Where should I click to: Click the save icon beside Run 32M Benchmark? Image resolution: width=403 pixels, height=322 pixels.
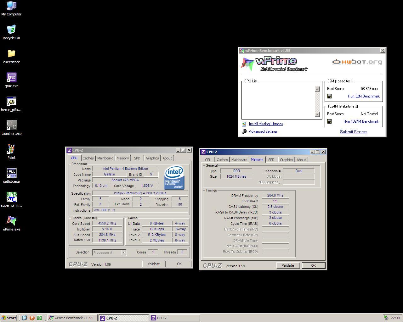329,96
